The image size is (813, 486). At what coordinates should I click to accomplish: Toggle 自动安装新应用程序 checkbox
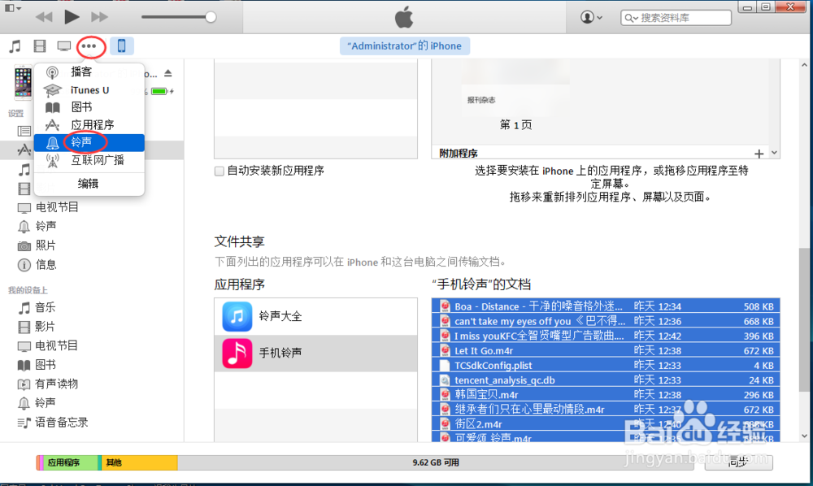click(220, 171)
